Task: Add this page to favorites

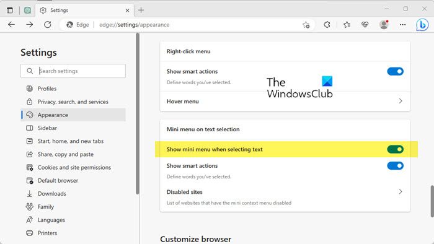Action: tap(306, 25)
